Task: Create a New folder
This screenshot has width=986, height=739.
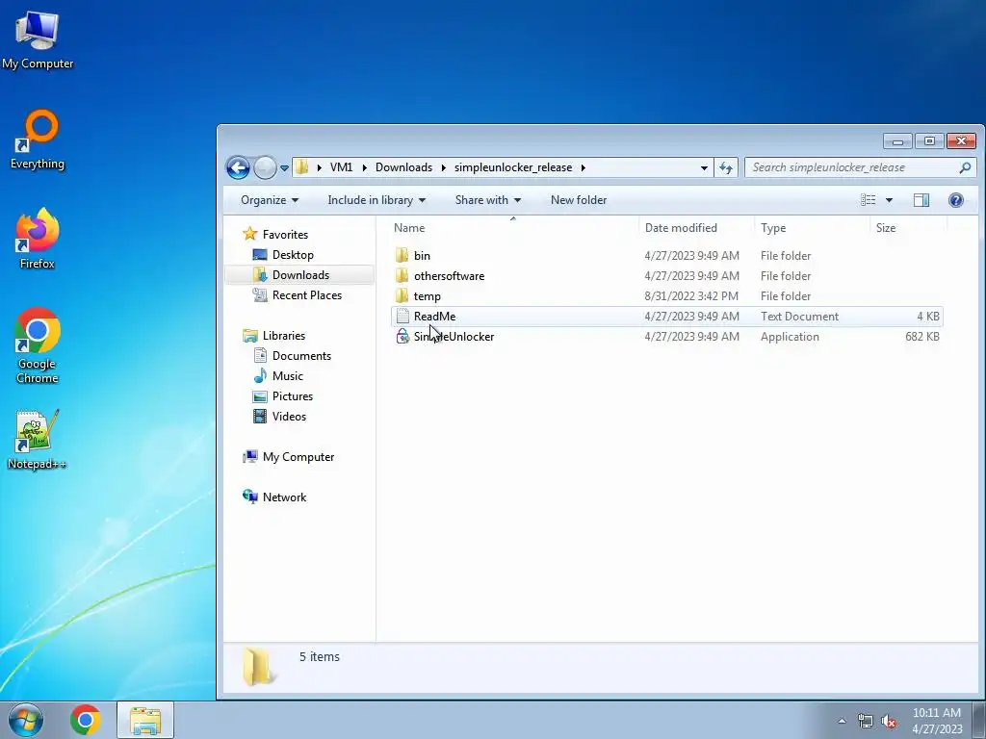Action: pos(579,200)
